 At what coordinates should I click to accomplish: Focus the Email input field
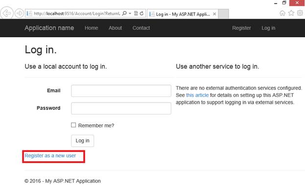121,91
